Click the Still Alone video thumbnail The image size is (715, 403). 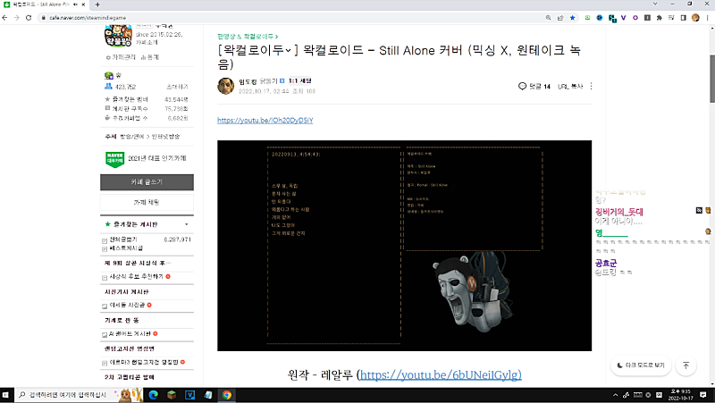(405, 246)
